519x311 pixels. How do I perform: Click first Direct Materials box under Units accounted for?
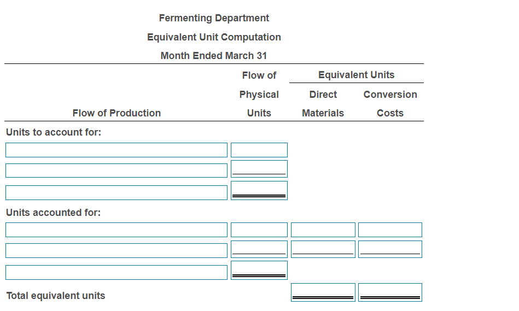(323, 230)
